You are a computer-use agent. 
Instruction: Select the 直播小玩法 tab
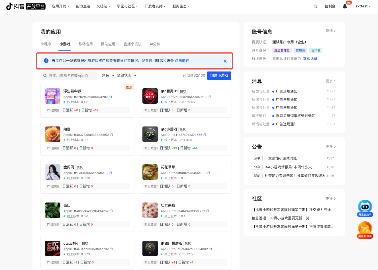(132, 44)
